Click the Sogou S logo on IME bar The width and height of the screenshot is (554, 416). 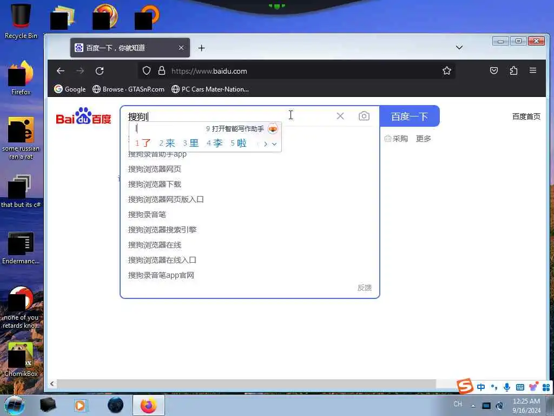click(465, 386)
